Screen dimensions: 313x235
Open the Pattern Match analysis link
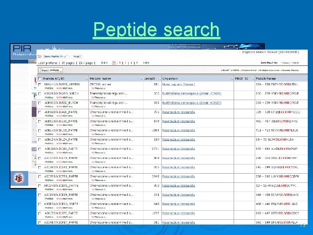tap(249, 70)
